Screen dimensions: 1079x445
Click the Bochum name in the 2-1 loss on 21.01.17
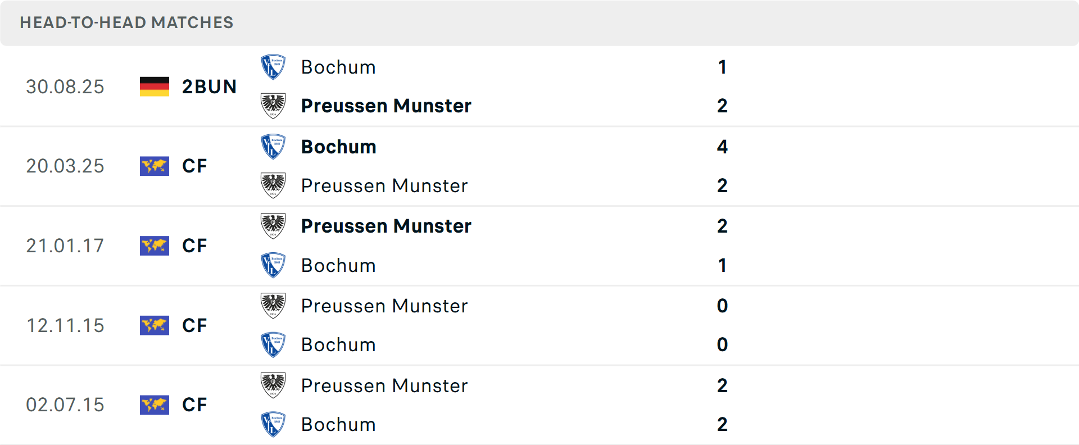coord(338,265)
